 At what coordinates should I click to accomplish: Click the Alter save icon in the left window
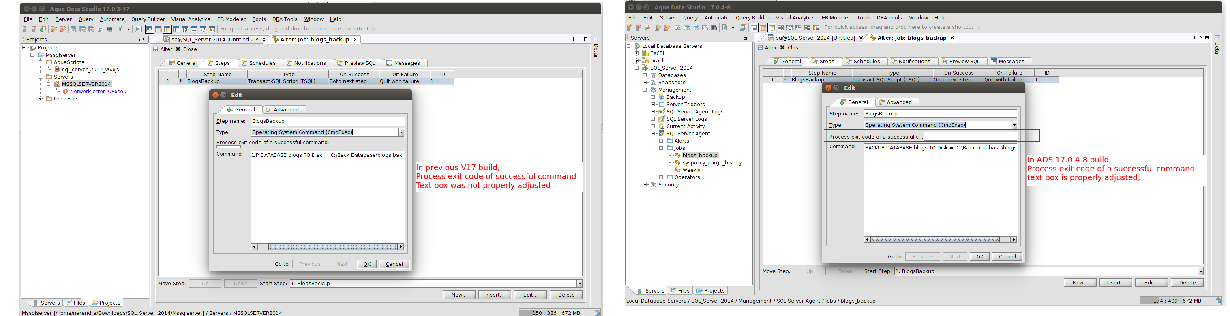(156, 49)
